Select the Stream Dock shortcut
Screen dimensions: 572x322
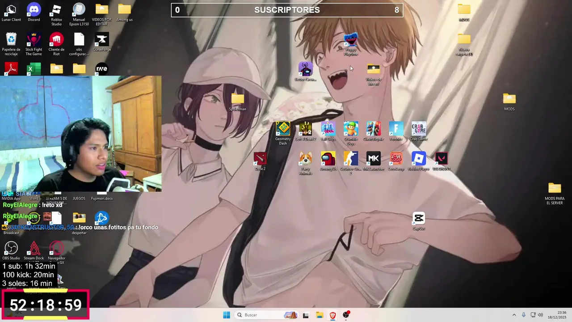34,251
